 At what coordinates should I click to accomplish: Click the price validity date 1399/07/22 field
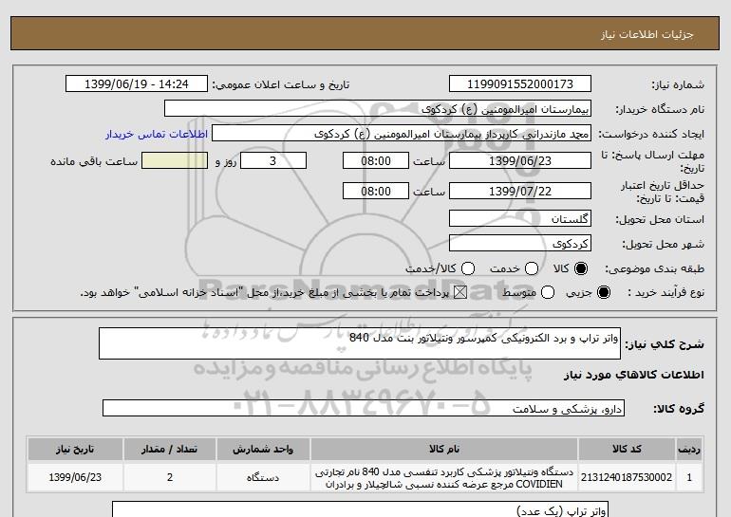(520, 191)
